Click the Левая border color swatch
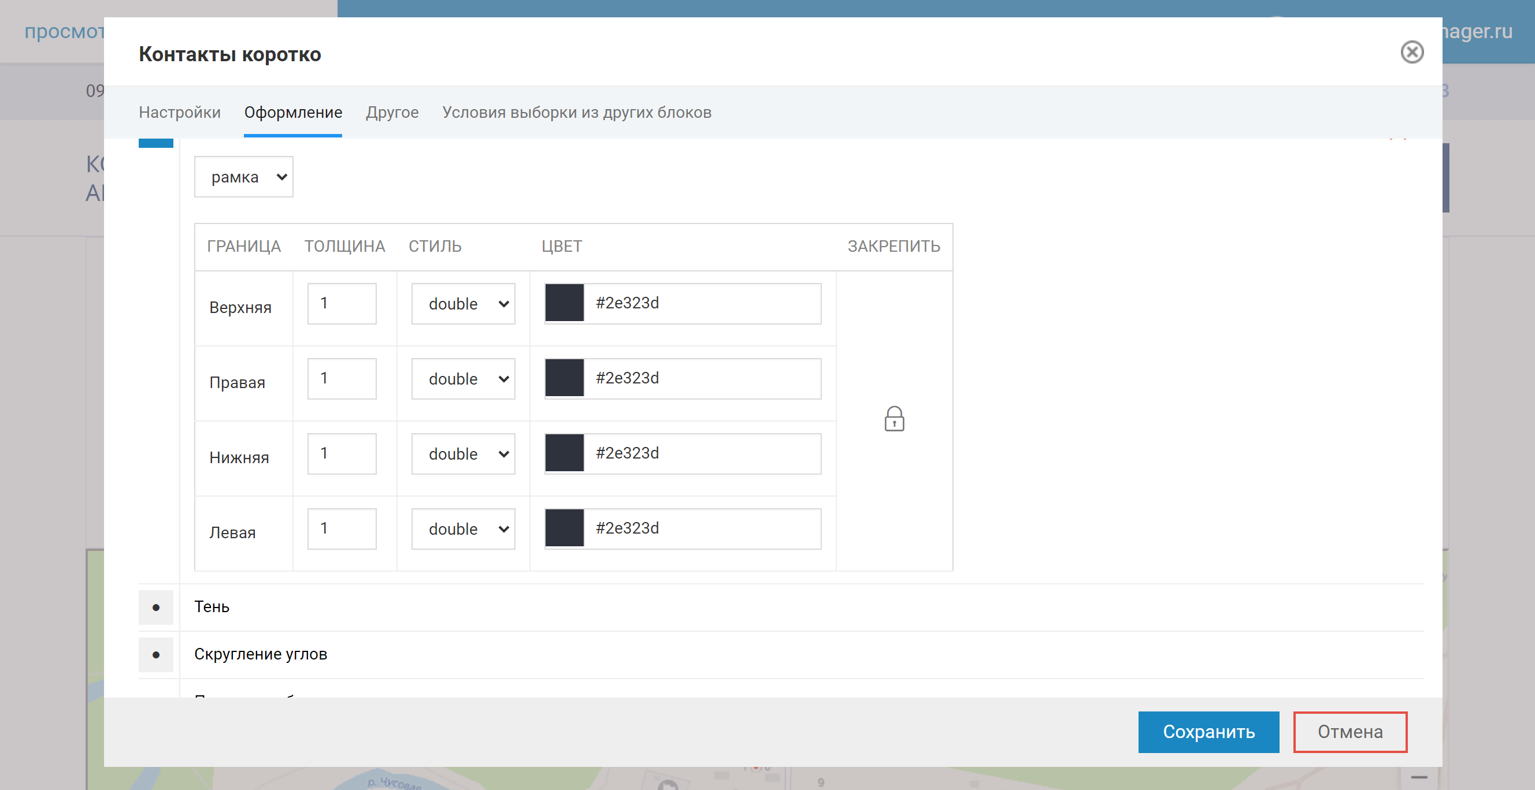Image resolution: width=1535 pixels, height=790 pixels. coord(564,528)
